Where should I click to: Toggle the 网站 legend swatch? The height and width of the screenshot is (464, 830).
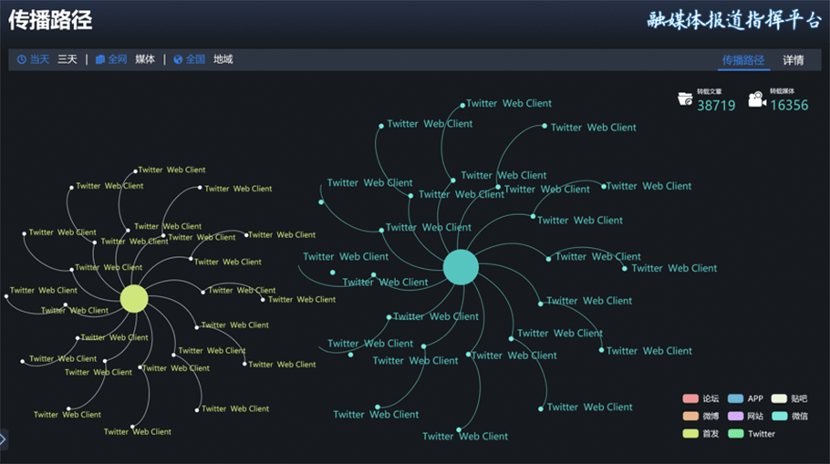click(736, 416)
